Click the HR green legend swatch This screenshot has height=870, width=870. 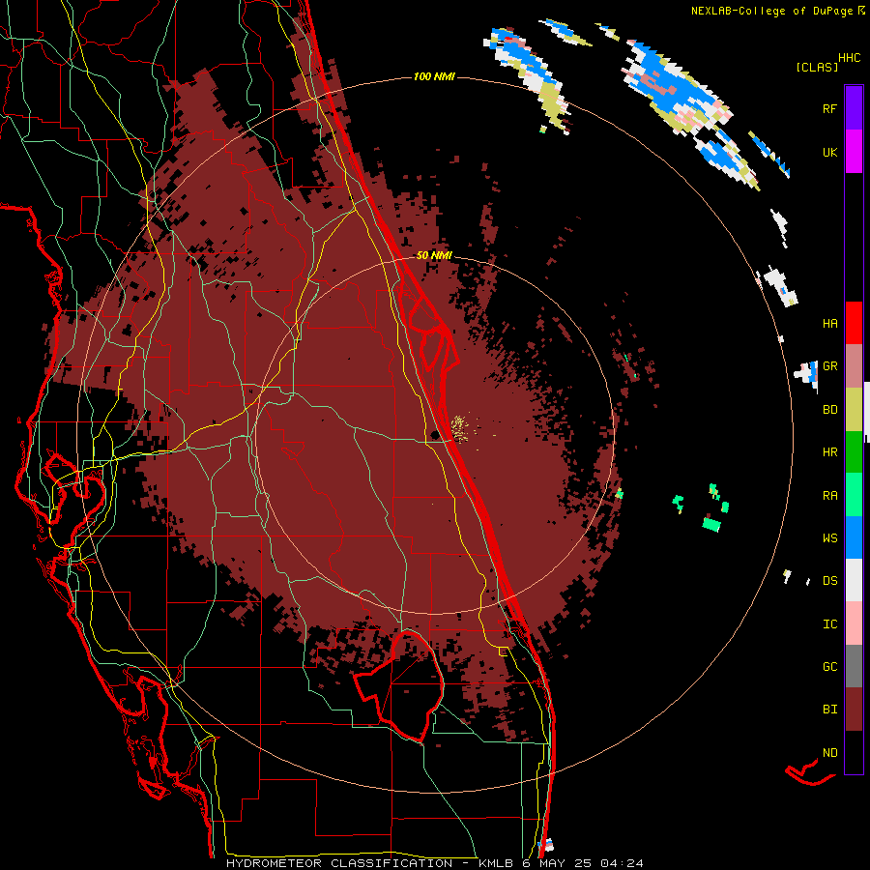[854, 452]
